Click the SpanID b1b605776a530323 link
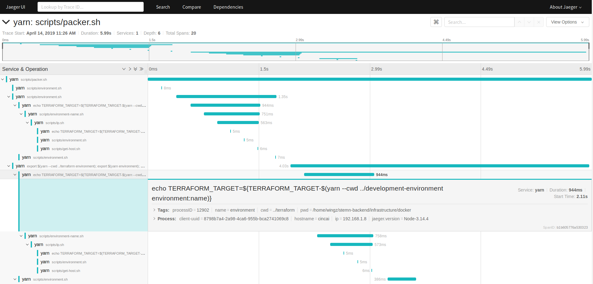 572,227
